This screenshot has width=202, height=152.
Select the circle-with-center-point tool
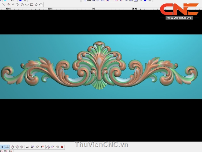pos(22,5)
